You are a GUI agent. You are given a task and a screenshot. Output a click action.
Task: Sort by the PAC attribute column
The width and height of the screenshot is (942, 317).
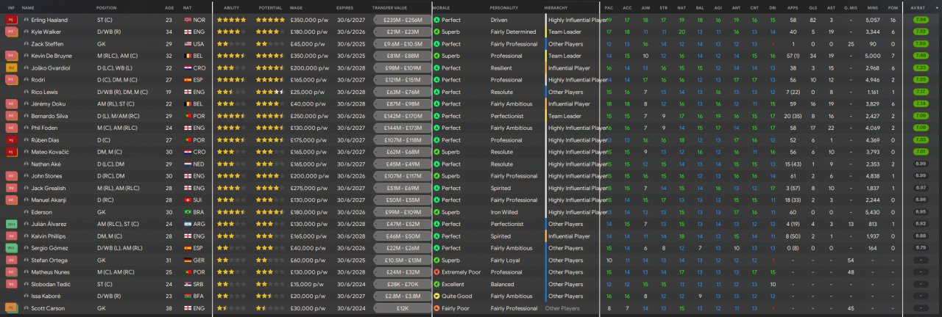tap(609, 7)
